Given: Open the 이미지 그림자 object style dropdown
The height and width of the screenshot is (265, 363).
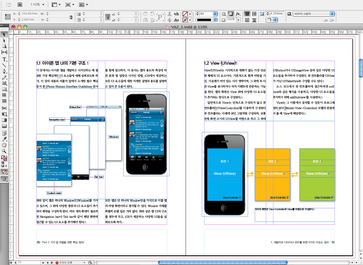Looking at the screenshot, I should point(332,14).
